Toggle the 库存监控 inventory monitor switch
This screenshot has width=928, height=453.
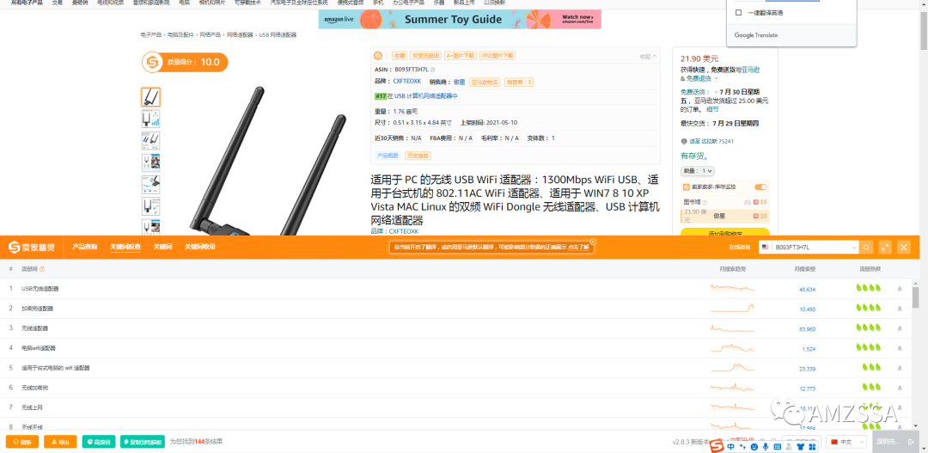(x=760, y=187)
